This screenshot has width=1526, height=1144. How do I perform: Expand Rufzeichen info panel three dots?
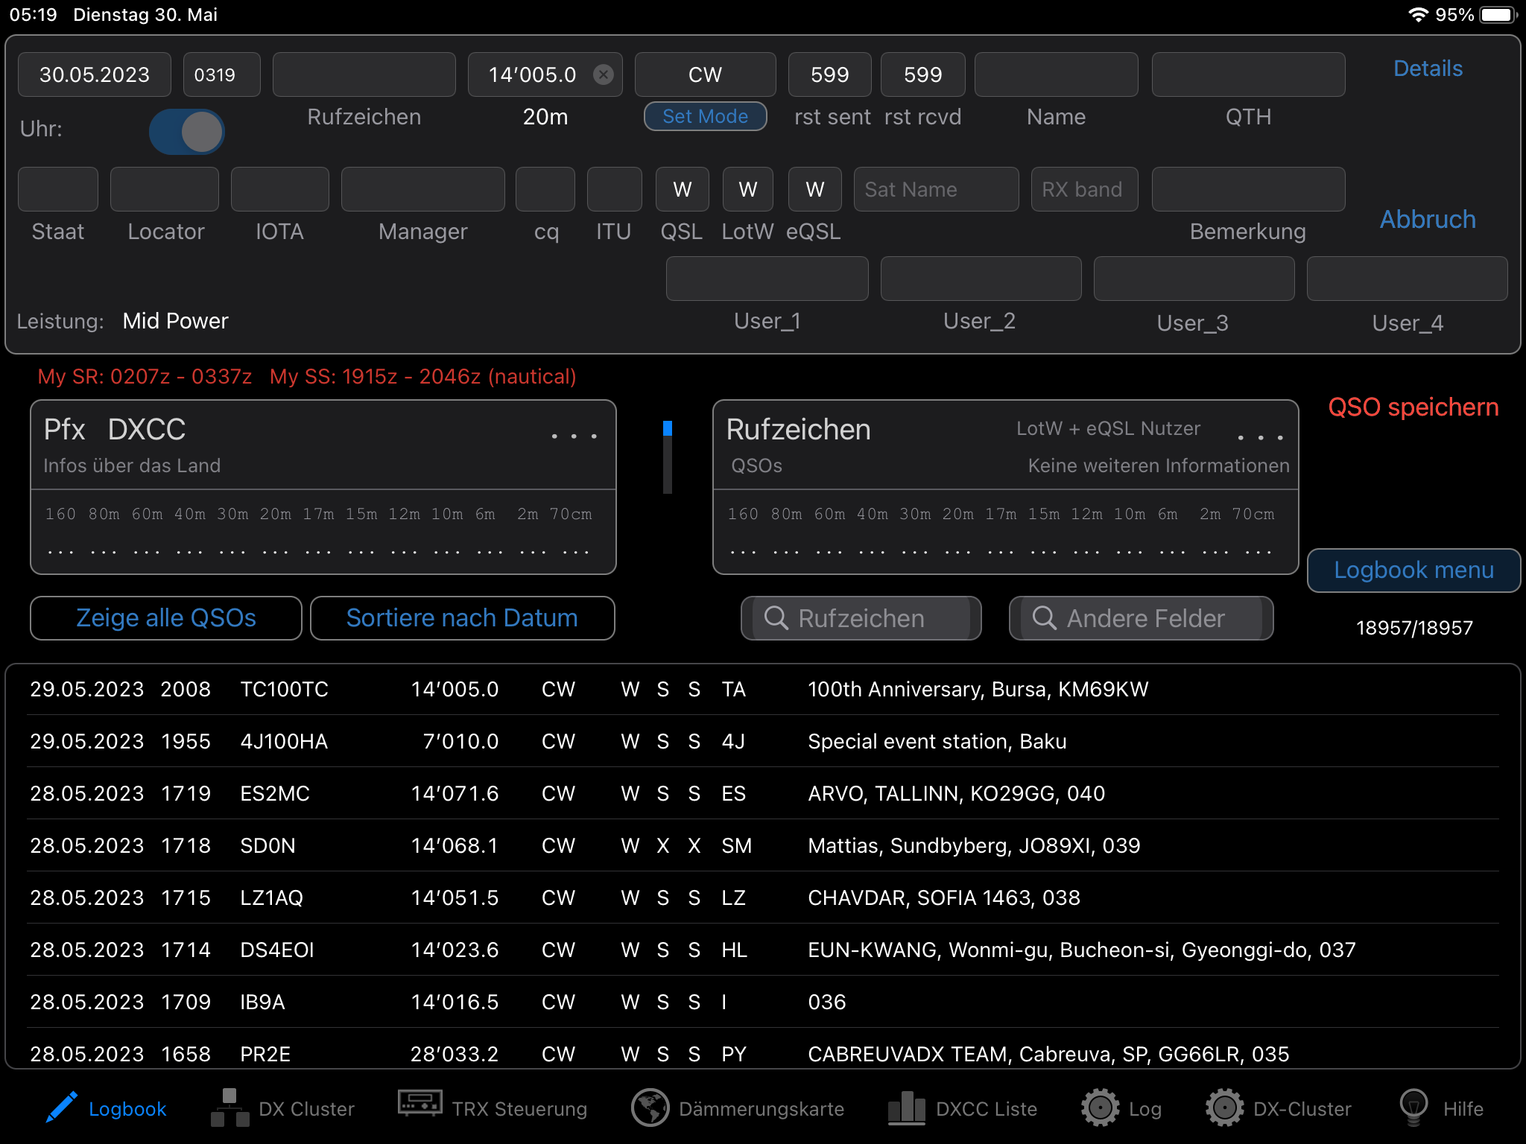[1260, 437]
